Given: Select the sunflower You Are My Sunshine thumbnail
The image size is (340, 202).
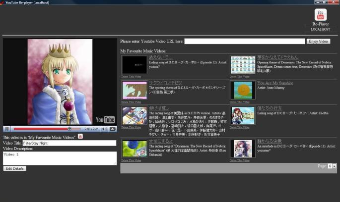Looking at the screenshot, I should pos(243,90).
